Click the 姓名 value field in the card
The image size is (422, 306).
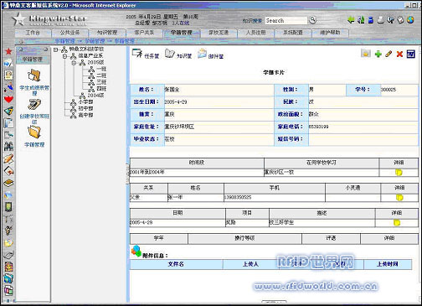(219, 90)
